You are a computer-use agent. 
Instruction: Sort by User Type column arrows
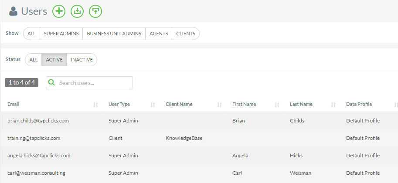153,104
